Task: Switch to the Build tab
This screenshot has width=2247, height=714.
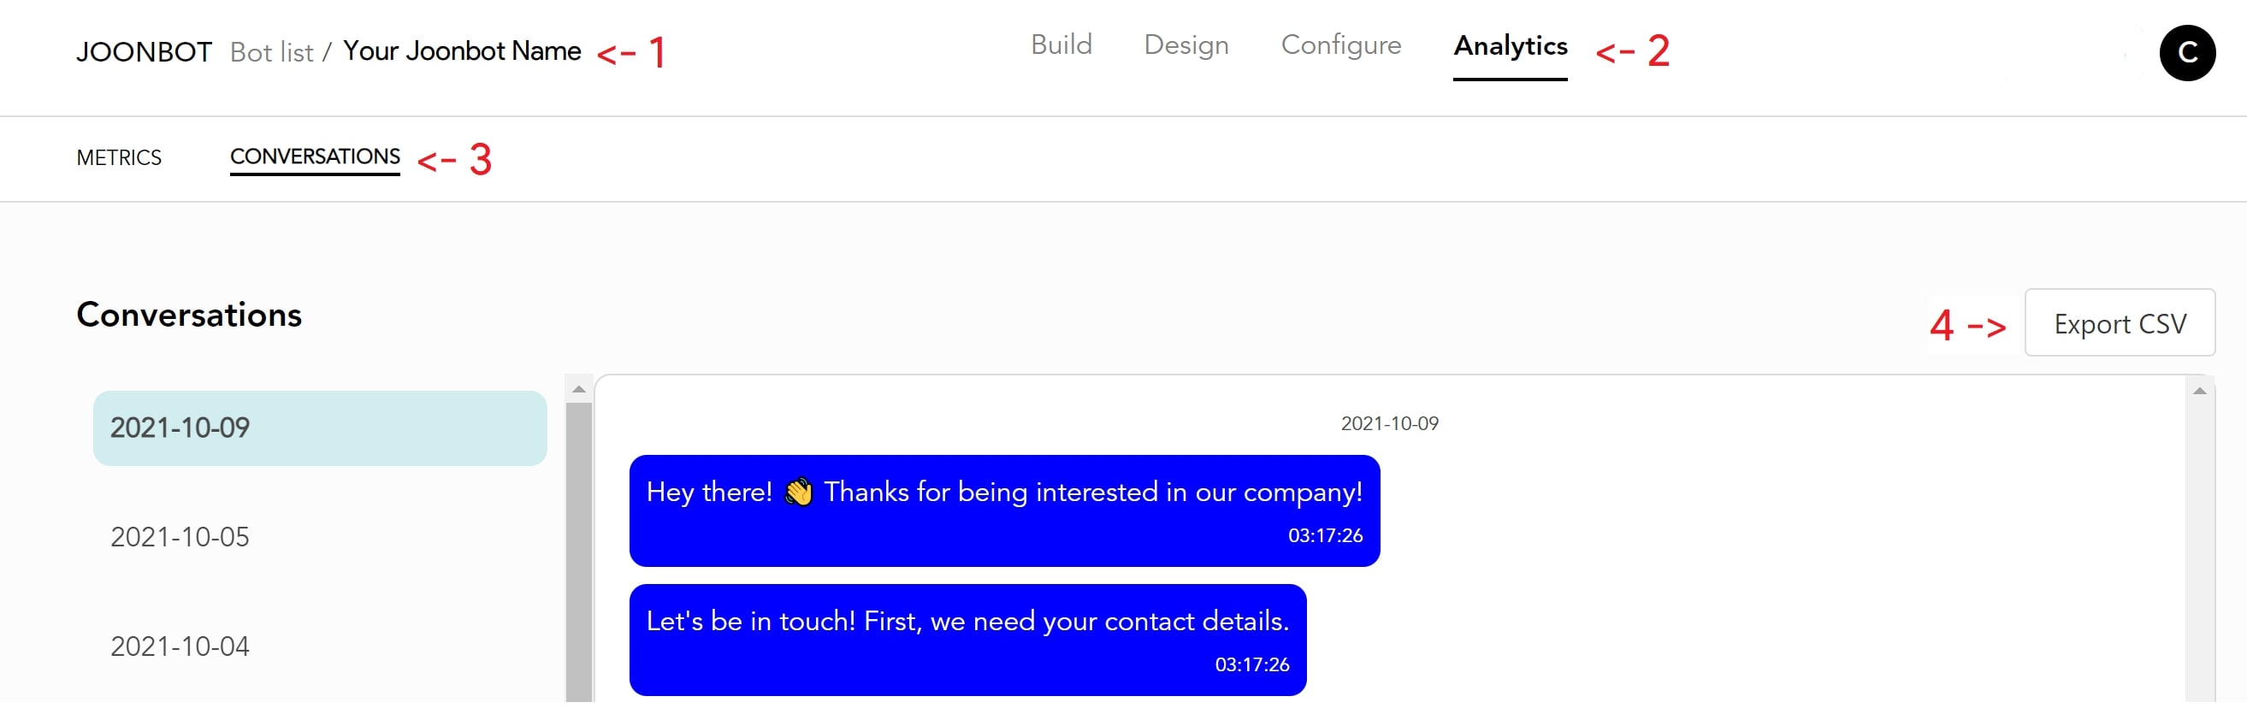Action: (x=1061, y=44)
